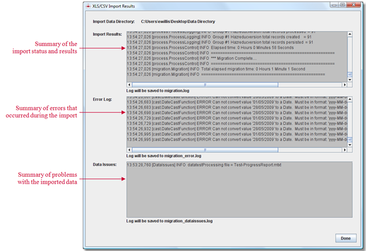Click the Error Log vertical scrollbar thumb
The width and height of the screenshot is (366, 251).
pyautogui.click(x=349, y=138)
